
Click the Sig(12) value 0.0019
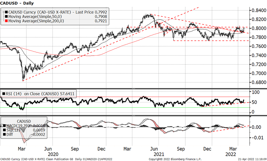39,130
